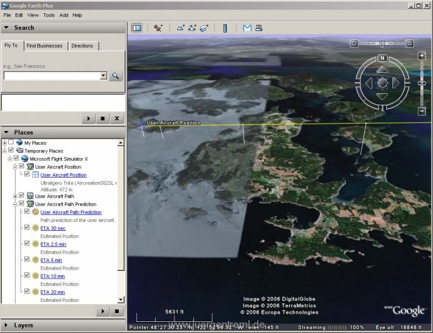
Task: Clear search results with X button
Action: pos(117,119)
